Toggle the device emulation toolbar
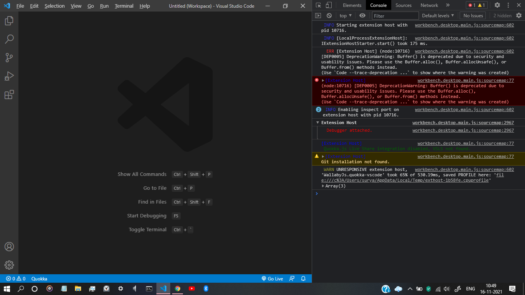The image size is (525, 295). 328,6
